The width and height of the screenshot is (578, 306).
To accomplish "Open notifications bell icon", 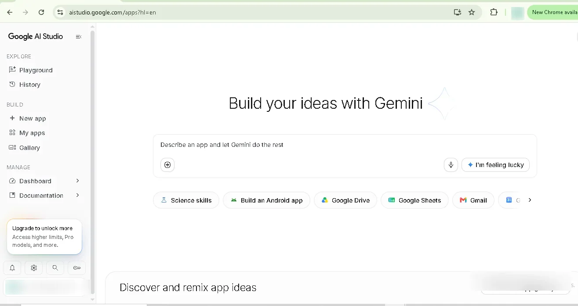I will pos(12,267).
